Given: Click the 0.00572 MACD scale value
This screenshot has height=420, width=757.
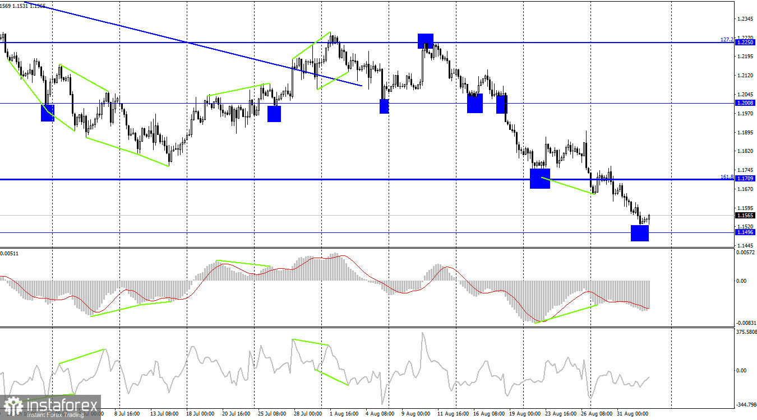Looking at the screenshot, I should point(746,253).
